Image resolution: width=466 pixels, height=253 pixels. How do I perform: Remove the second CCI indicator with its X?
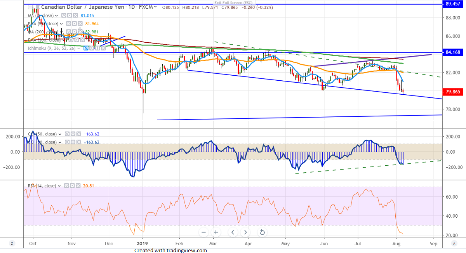[79, 142]
